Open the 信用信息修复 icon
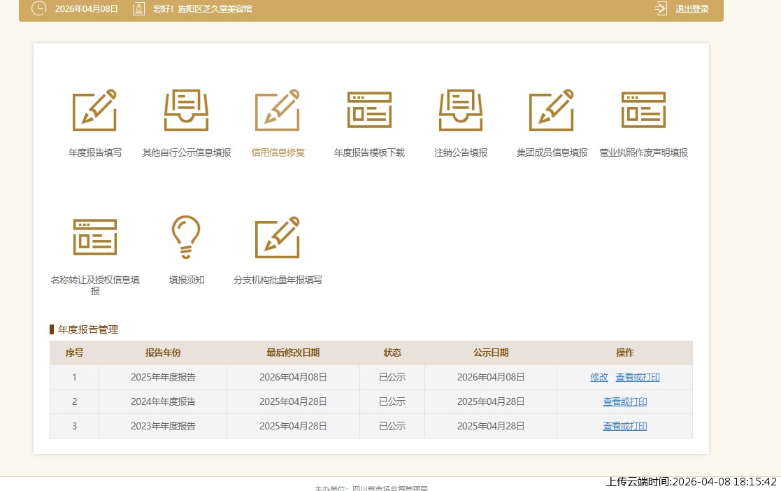This screenshot has height=491, width=781. [x=278, y=111]
